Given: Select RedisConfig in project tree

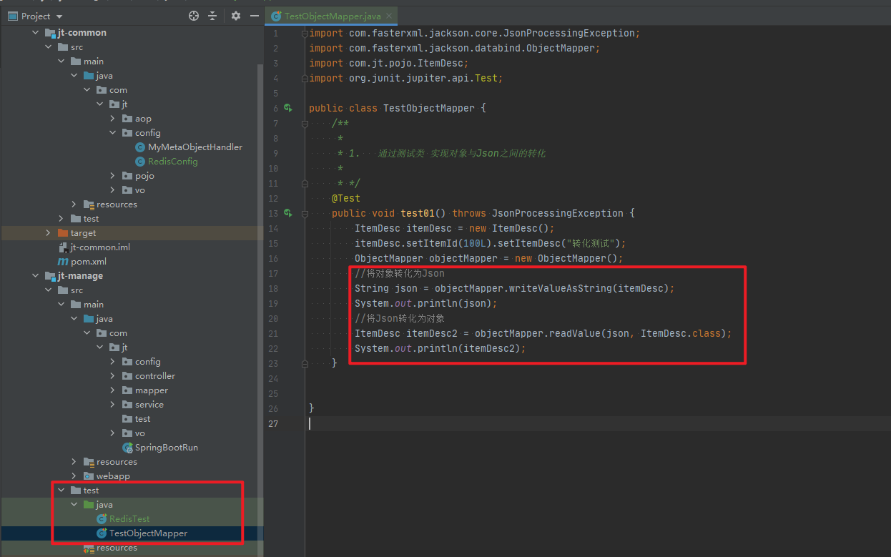Looking at the screenshot, I should click(x=173, y=162).
